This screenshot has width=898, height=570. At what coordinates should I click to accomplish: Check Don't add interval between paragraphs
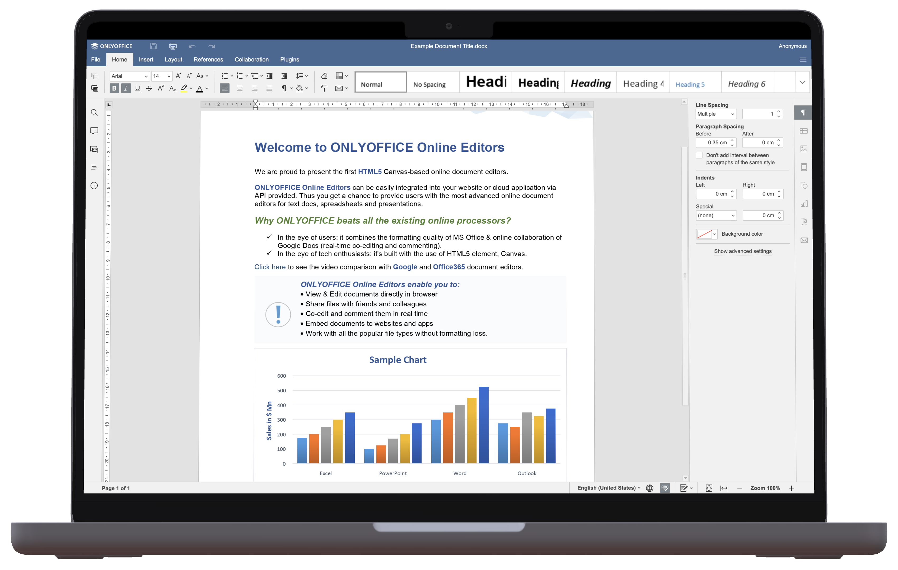tap(699, 155)
